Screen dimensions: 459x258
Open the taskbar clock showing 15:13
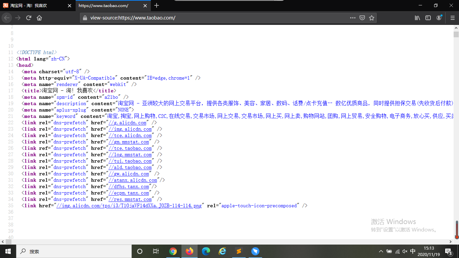pos(429,251)
